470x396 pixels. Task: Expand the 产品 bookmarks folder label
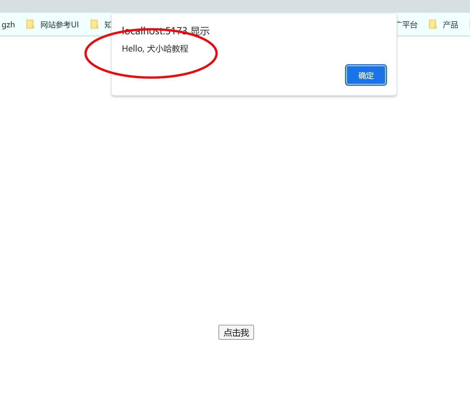pos(450,24)
